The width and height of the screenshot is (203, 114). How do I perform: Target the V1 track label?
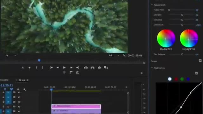pos(8,111)
